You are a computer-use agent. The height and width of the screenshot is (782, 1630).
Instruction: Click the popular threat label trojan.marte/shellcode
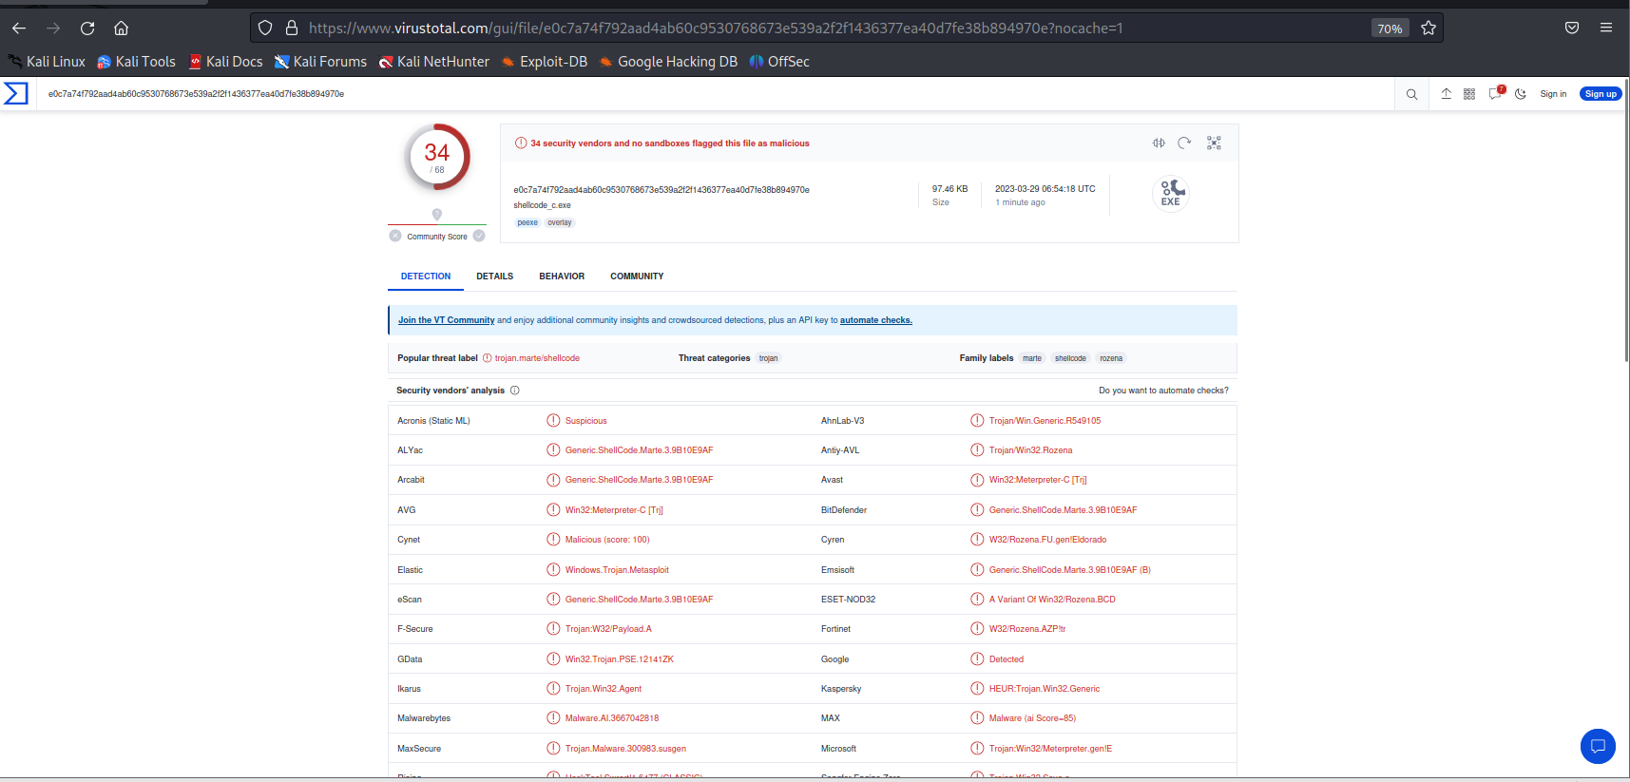point(537,358)
